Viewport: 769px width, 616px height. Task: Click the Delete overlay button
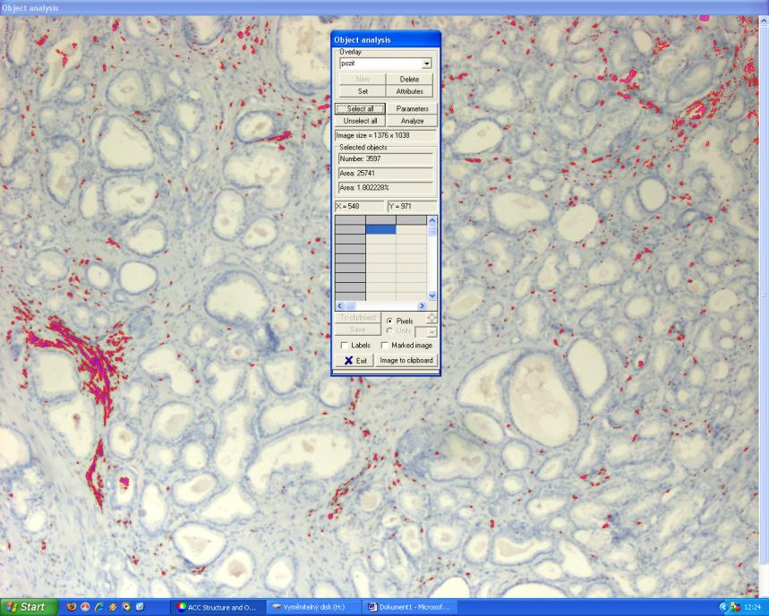[409, 79]
